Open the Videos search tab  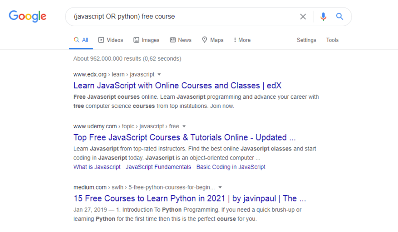[x=111, y=40]
